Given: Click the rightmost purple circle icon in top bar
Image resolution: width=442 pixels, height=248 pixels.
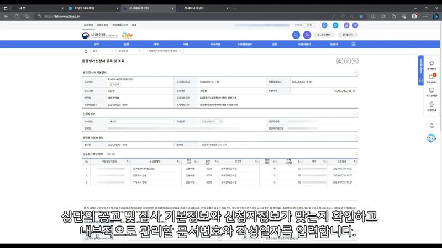Looking at the screenshot, I should (355, 25).
